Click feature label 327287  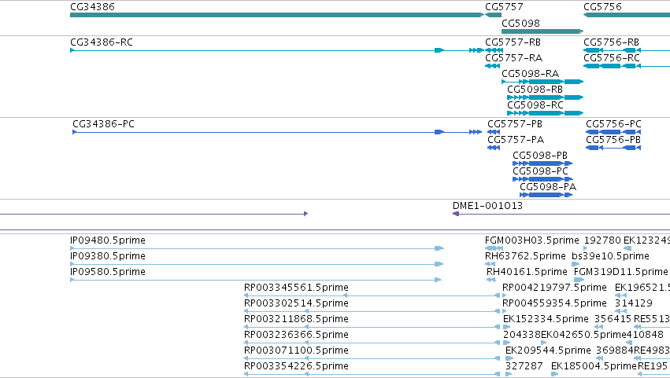click(x=524, y=366)
